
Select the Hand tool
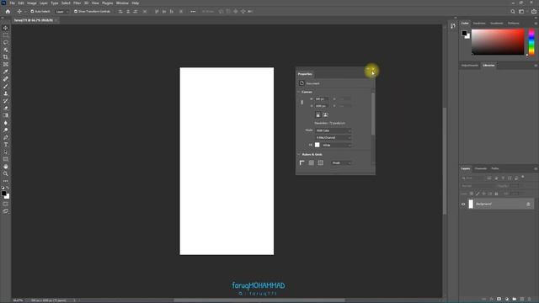[6, 167]
